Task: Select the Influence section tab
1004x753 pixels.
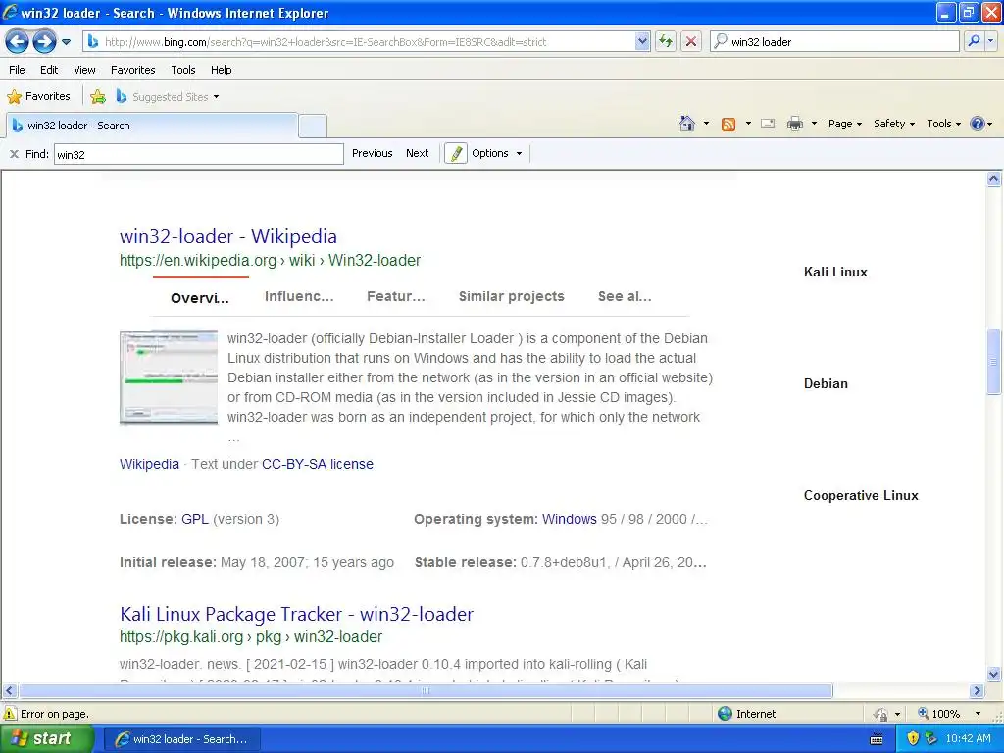Action: tap(299, 296)
